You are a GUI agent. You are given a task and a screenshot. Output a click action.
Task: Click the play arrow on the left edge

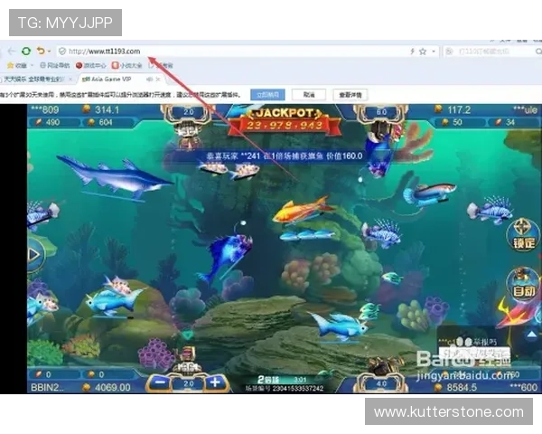[34, 255]
